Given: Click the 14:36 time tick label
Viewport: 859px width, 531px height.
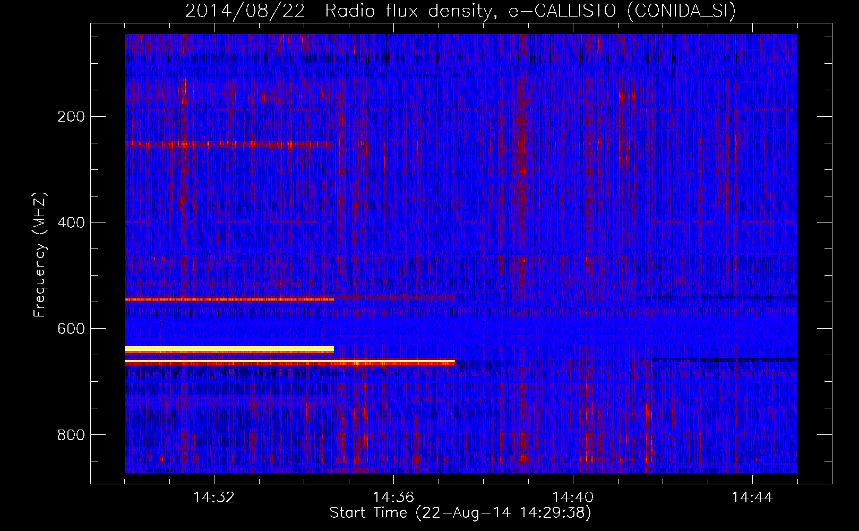Looking at the screenshot, I should pos(393,498).
